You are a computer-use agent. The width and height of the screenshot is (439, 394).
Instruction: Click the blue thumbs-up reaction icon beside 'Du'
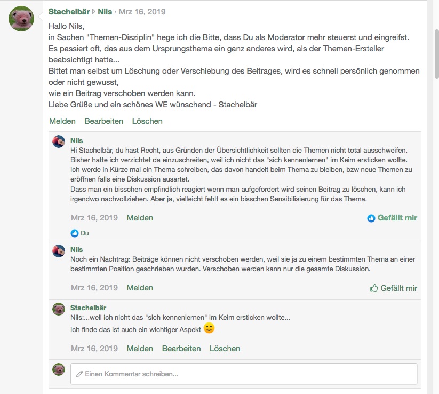pyautogui.click(x=75, y=233)
